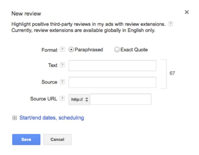Screen dimensions: 199x155
Task: Click the remaining characters counter 67
Action: click(172, 73)
